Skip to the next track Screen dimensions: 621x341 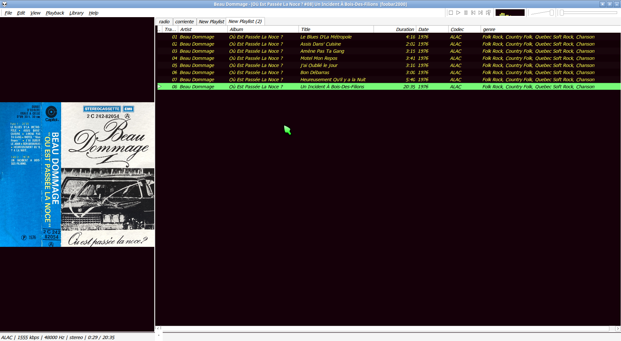[x=481, y=13]
